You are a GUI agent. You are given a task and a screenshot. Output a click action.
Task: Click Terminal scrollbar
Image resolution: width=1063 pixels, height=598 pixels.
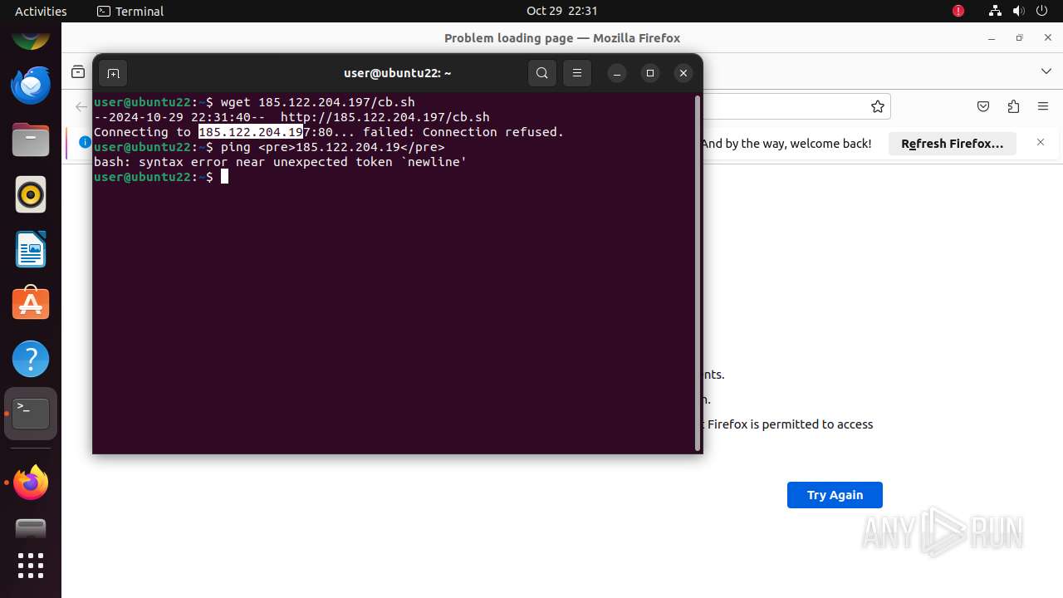tap(698, 273)
